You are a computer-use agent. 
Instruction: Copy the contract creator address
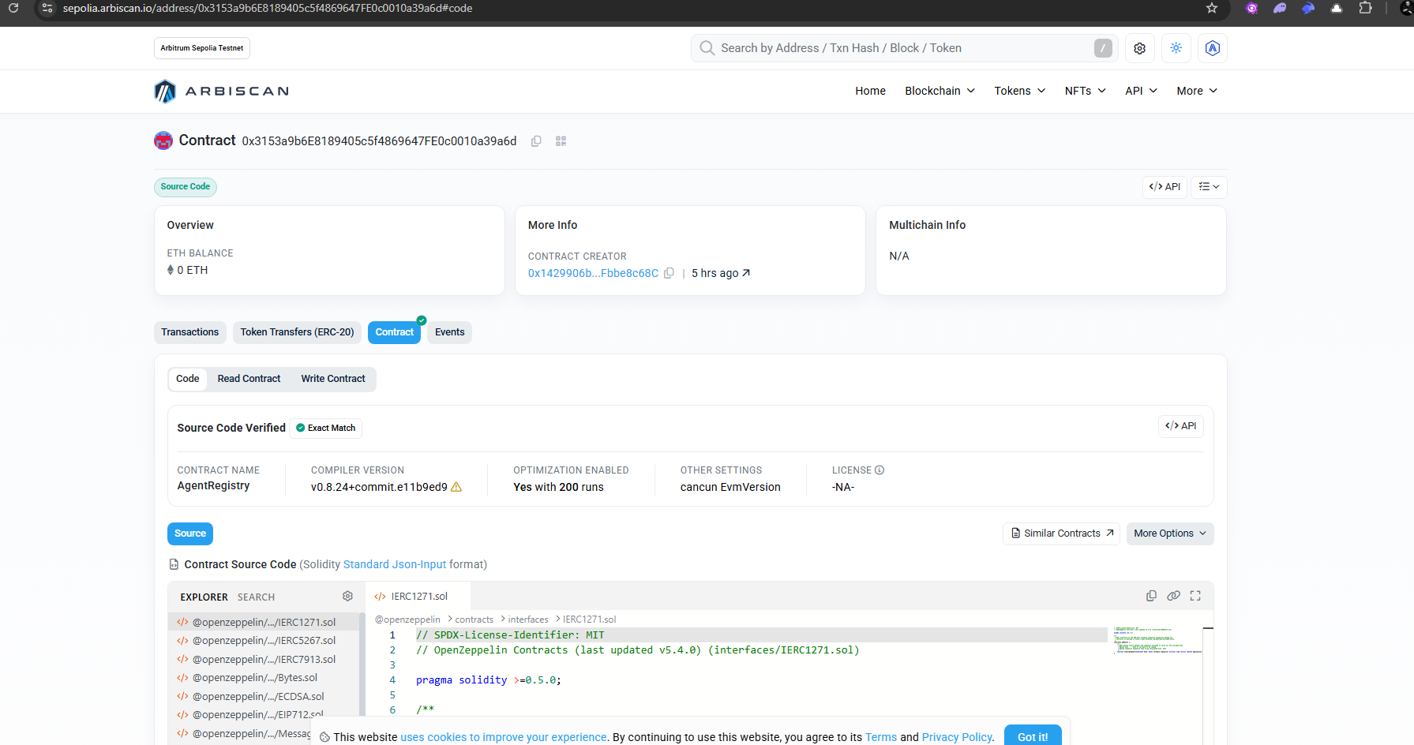coord(669,273)
